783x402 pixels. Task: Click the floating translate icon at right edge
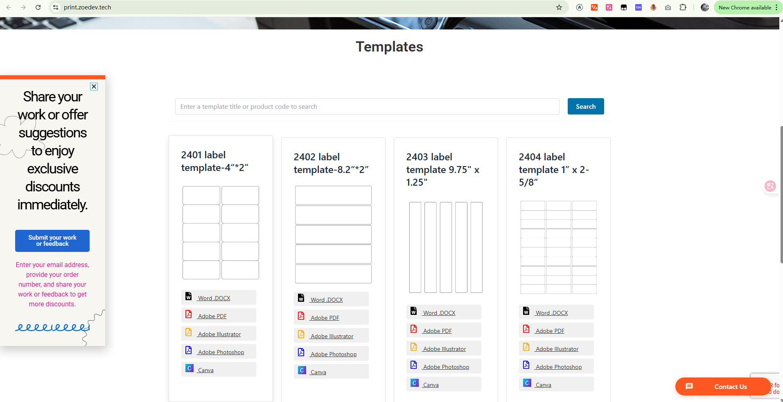tap(770, 186)
